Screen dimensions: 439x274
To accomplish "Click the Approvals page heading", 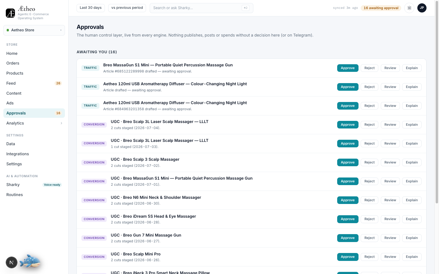I will pyautogui.click(x=90, y=27).
